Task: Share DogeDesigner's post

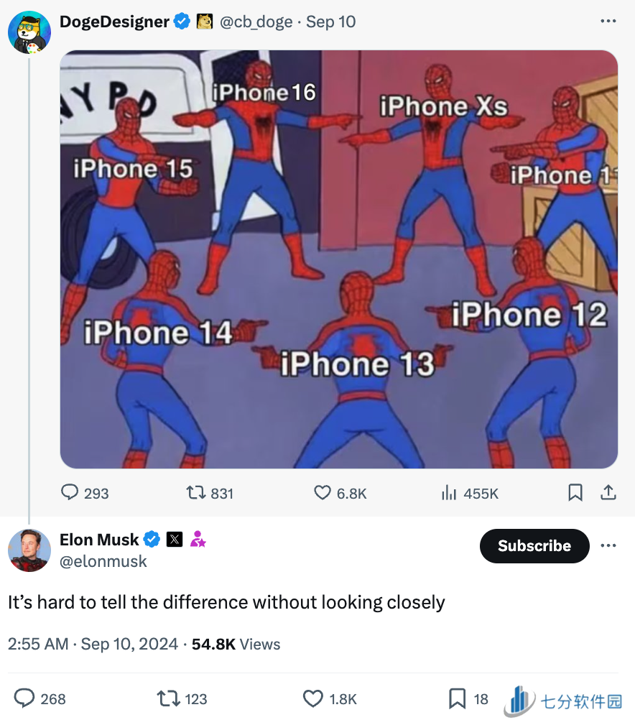Action: coord(608,492)
